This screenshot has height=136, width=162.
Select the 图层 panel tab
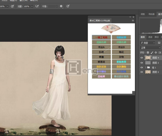click(x=143, y=37)
